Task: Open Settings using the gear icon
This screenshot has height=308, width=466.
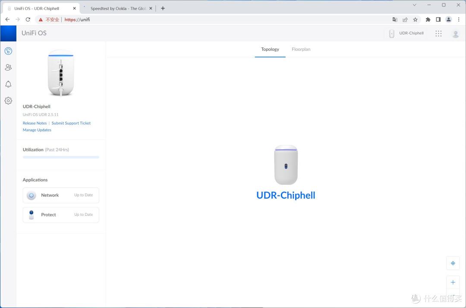Action: point(8,100)
